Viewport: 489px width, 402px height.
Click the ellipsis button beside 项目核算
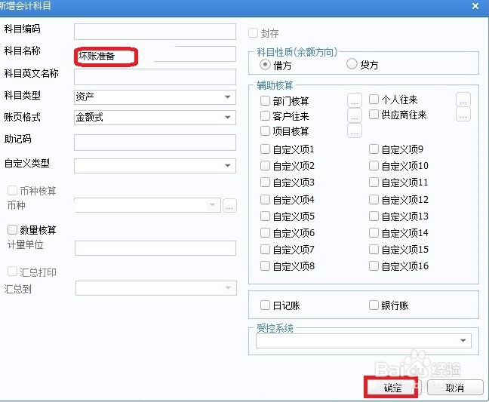pyautogui.click(x=354, y=130)
